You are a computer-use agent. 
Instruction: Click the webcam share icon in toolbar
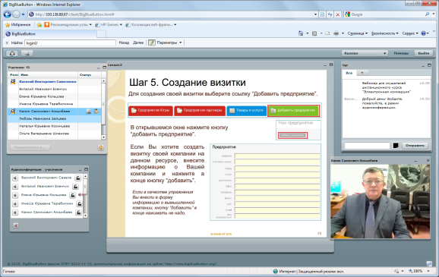pos(27,53)
